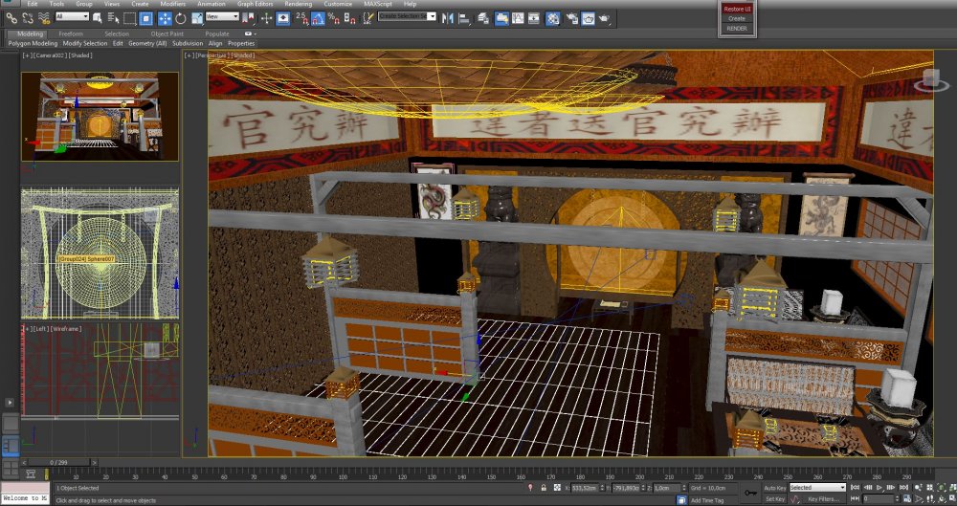This screenshot has height=506, width=957.
Task: Open the Modifiers menu
Action: pos(172,4)
